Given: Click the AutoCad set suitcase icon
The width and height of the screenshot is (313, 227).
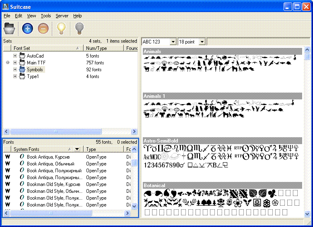Looking at the screenshot, I should click(x=22, y=56).
